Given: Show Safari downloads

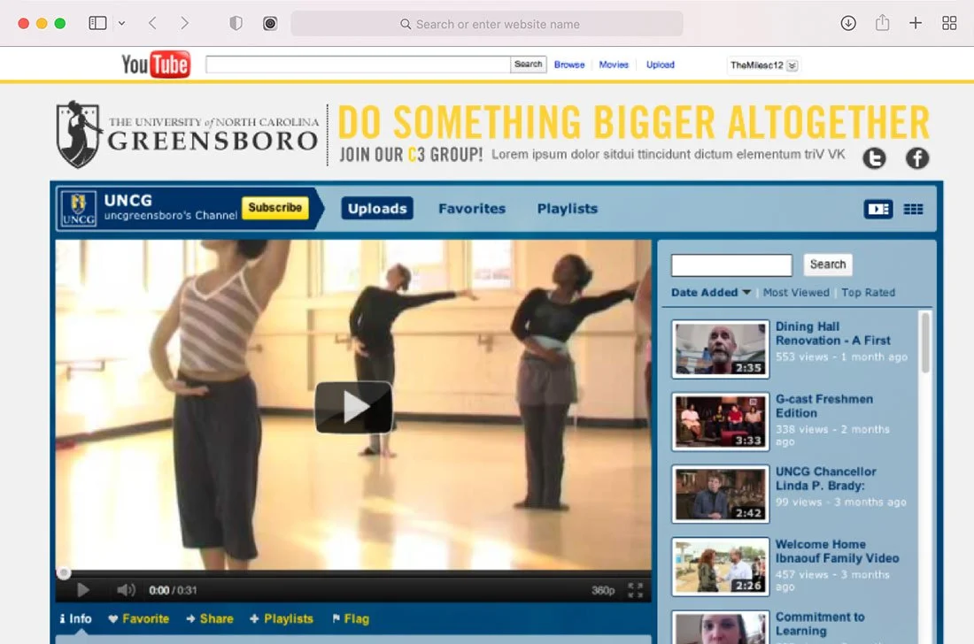Looking at the screenshot, I should click(848, 24).
